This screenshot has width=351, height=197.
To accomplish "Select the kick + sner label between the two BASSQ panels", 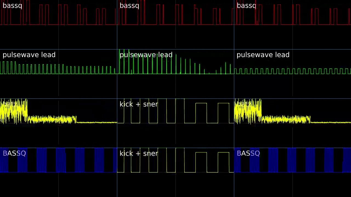I will pos(139,153).
